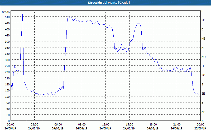Pick the 120 value on the y-axis
211x131 pixels.
click(x=7, y=96)
